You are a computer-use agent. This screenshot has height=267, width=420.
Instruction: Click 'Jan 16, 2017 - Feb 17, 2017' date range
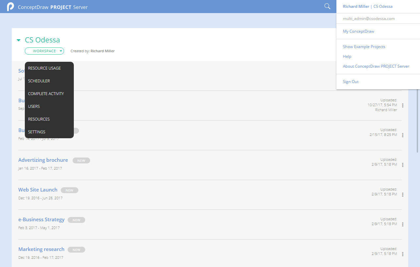(40, 168)
